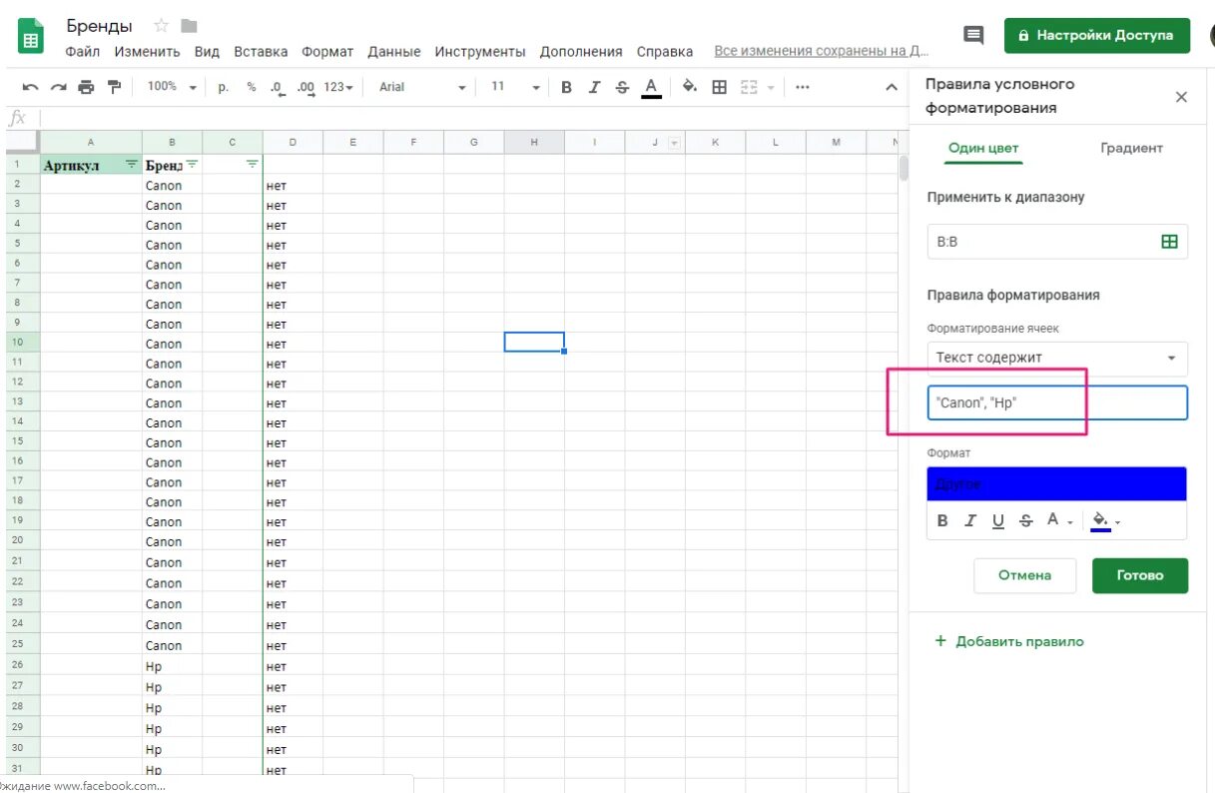Close conditional formatting panel
Viewport: 1215px width, 793px height.
pos(1181,97)
